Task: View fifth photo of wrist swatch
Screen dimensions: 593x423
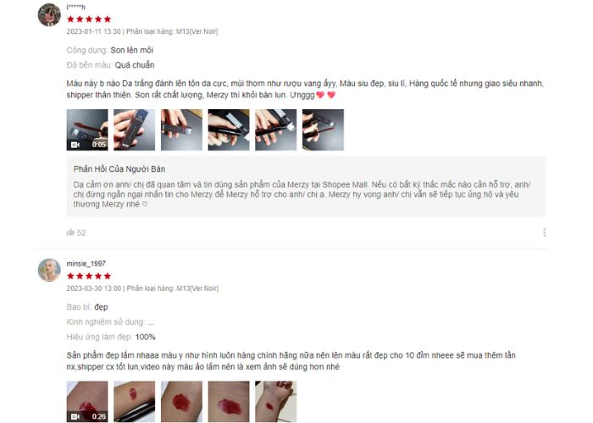Action: click(x=275, y=402)
